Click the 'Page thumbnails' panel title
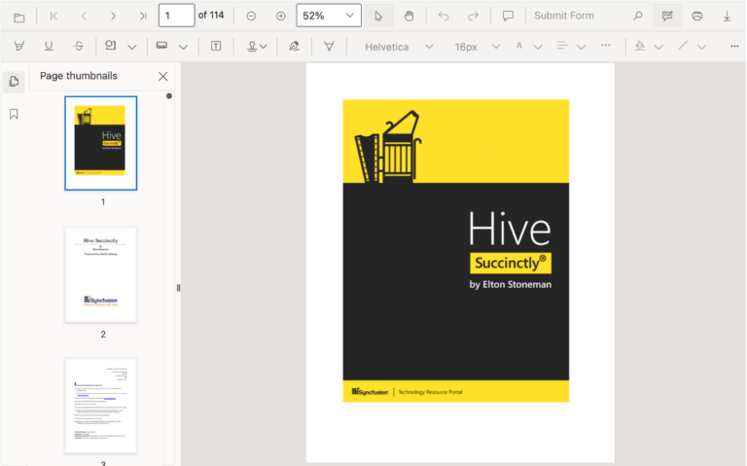 pos(79,76)
